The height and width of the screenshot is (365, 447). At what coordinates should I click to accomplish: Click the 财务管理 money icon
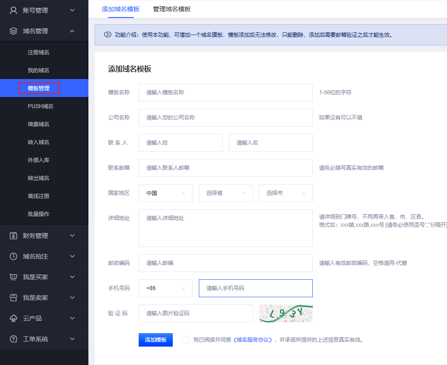tap(14, 236)
